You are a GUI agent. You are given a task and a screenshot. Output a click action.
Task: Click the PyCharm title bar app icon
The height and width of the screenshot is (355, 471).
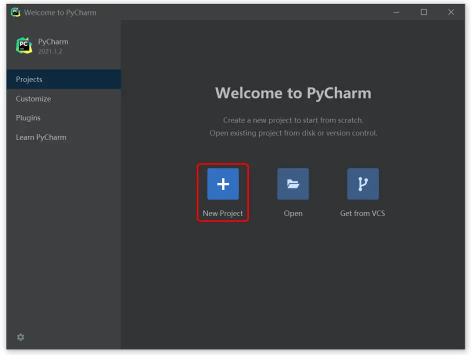pos(15,12)
